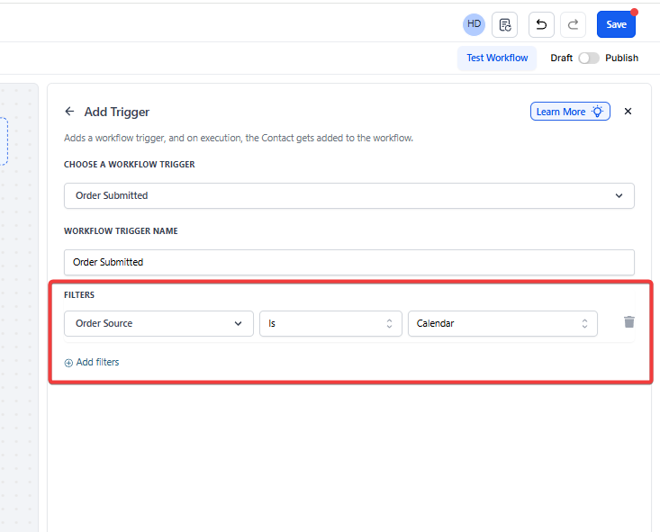This screenshot has width=660, height=532.
Task: Redo the last undone change
Action: [x=573, y=24]
